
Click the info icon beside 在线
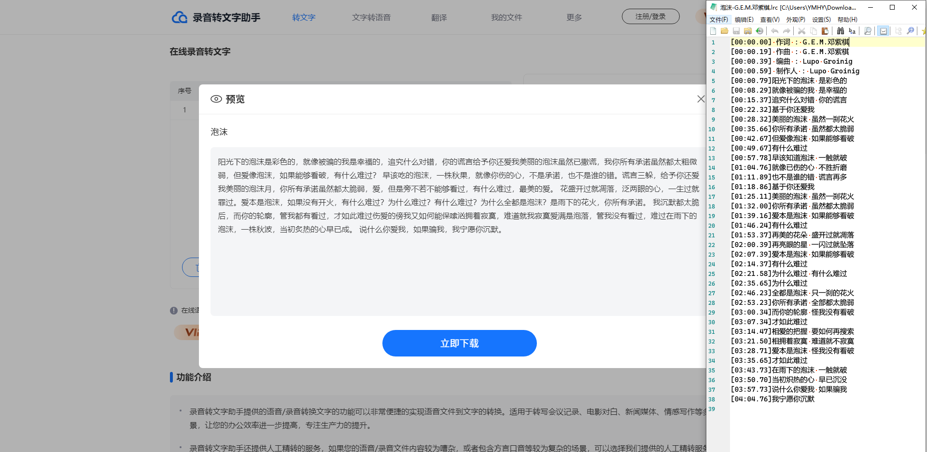pos(174,311)
